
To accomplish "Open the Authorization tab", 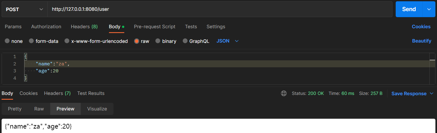I will pos(46,27).
